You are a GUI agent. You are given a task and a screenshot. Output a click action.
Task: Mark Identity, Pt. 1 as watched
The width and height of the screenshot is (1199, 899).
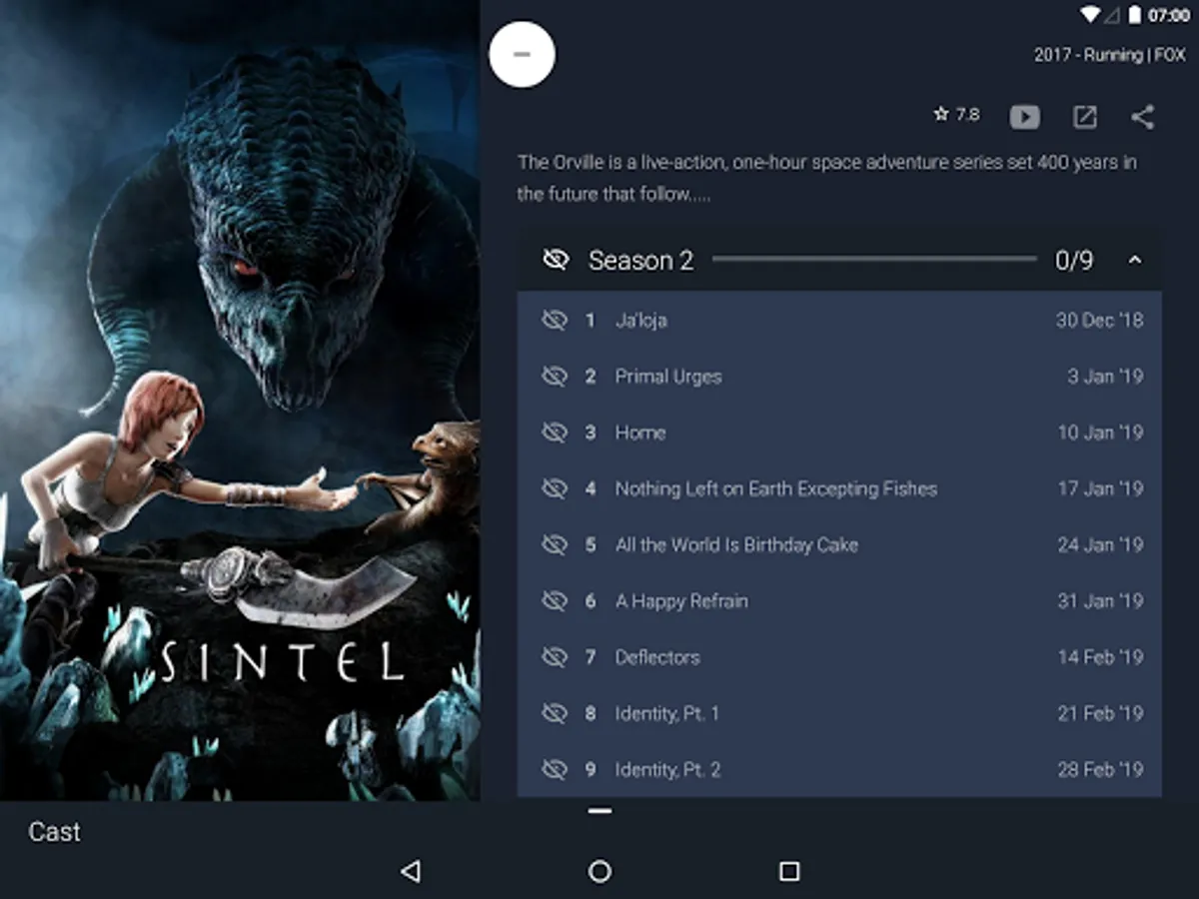(554, 712)
